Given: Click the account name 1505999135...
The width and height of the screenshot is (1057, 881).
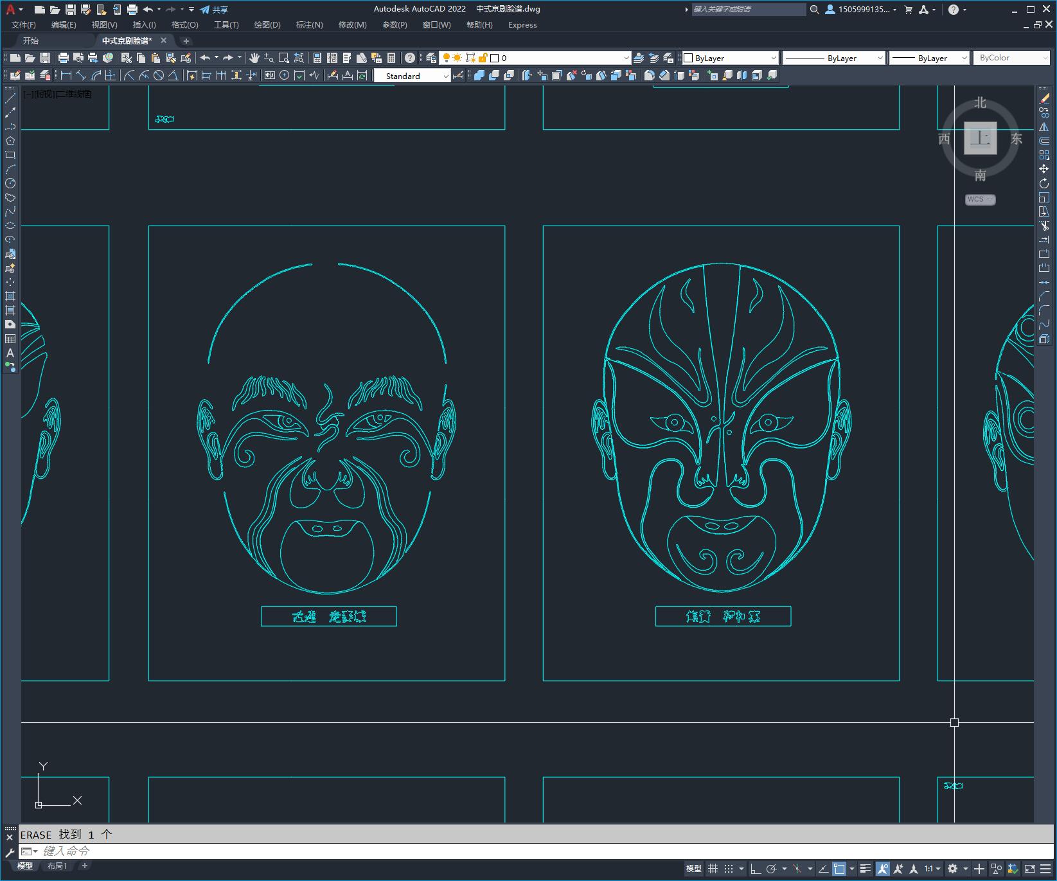Looking at the screenshot, I should click(864, 10).
